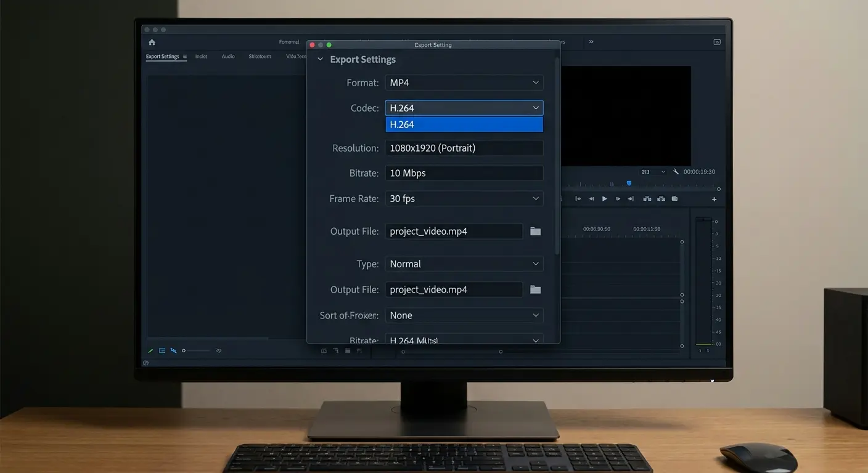Switch to the Incles tab
The width and height of the screenshot is (868, 473).
pyautogui.click(x=202, y=57)
